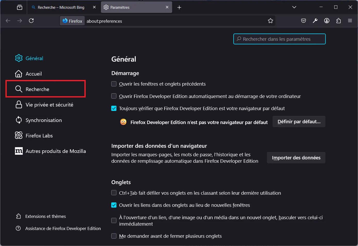
Task: Select Accueil house icon in sidebar
Action: tap(19, 74)
